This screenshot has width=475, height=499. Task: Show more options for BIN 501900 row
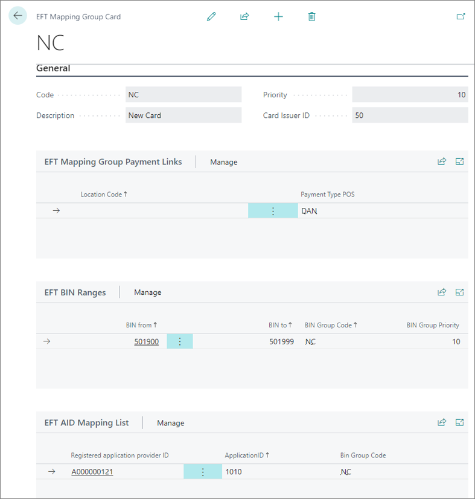(180, 341)
